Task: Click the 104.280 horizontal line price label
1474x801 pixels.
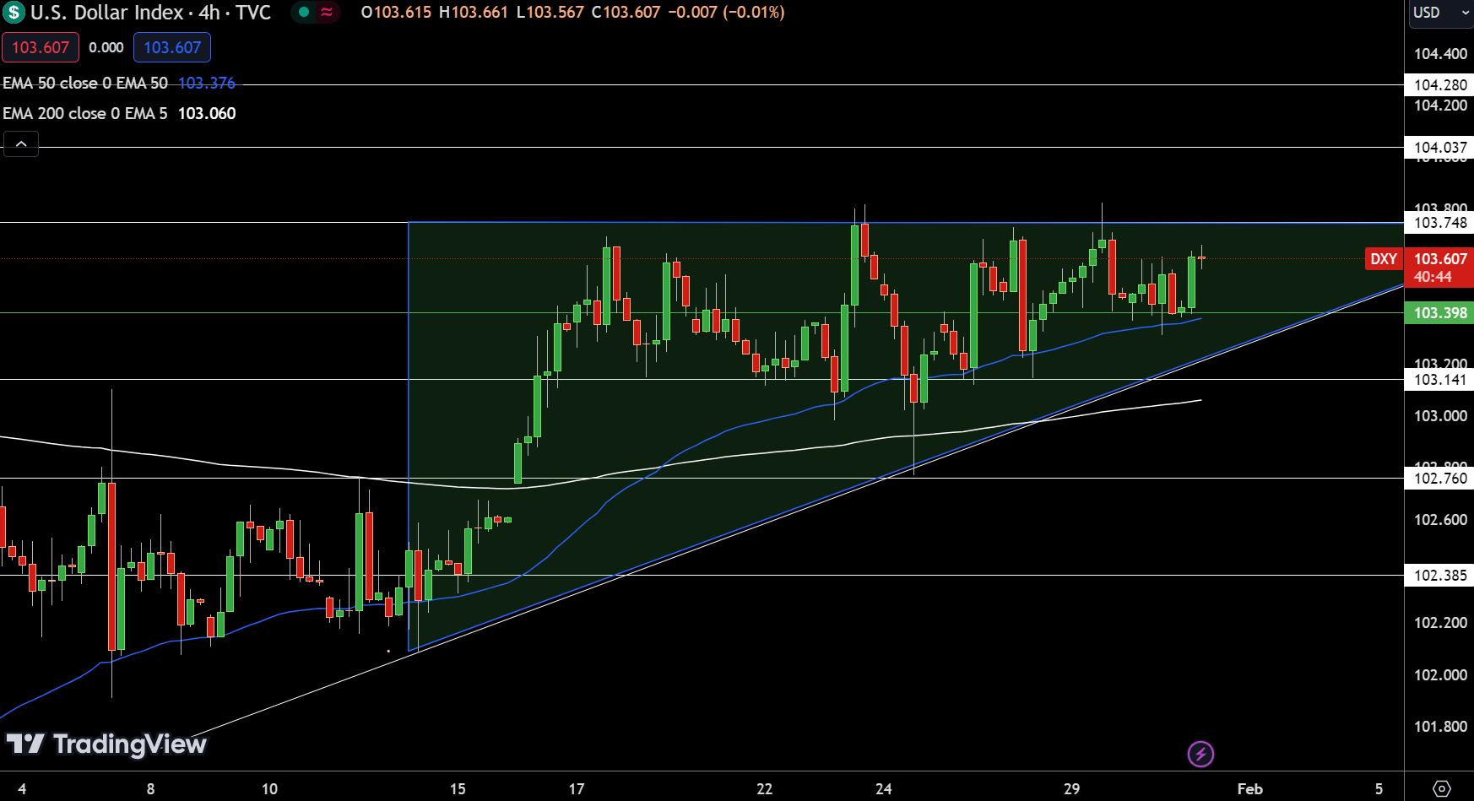Action: click(1440, 84)
